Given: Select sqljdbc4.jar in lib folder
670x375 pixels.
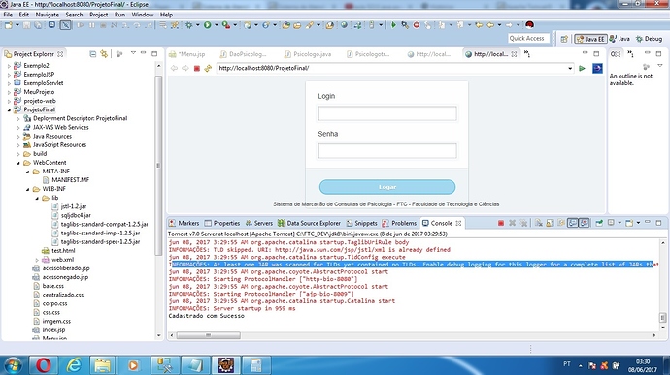Looking at the screenshot, I should point(71,215).
